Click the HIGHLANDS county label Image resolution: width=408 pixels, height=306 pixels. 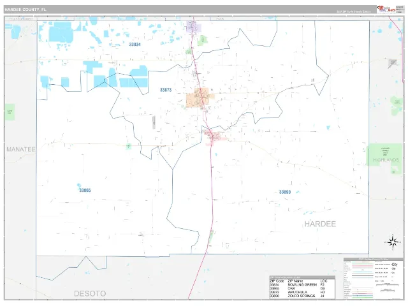click(x=386, y=160)
